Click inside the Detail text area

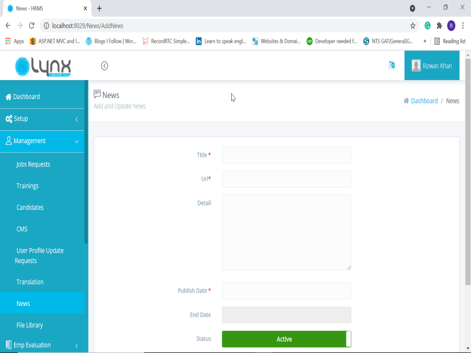286,233
